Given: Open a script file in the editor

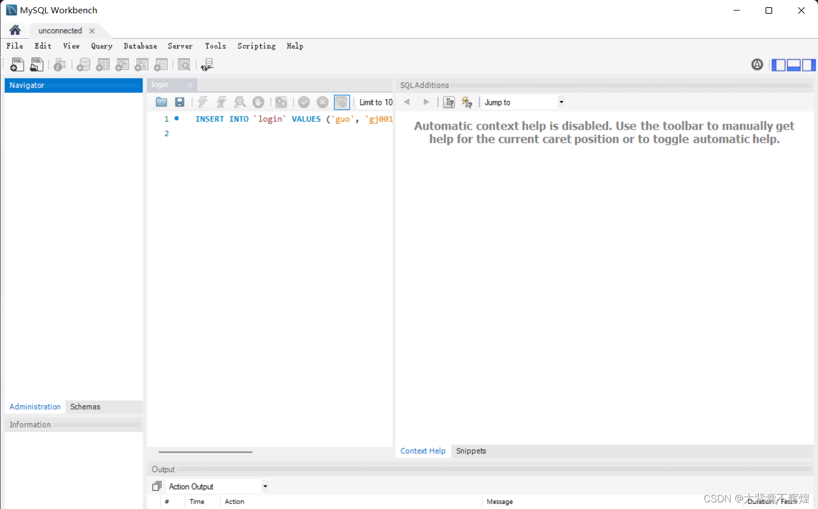Looking at the screenshot, I should [x=161, y=102].
